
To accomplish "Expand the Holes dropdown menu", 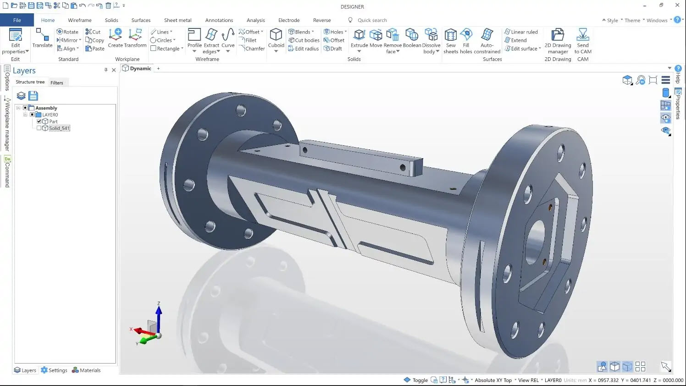I will point(345,32).
